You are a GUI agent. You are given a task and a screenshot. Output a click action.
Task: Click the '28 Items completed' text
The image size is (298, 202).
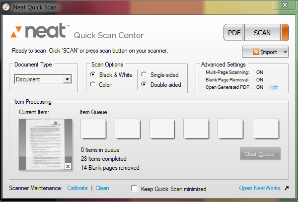point(104,159)
